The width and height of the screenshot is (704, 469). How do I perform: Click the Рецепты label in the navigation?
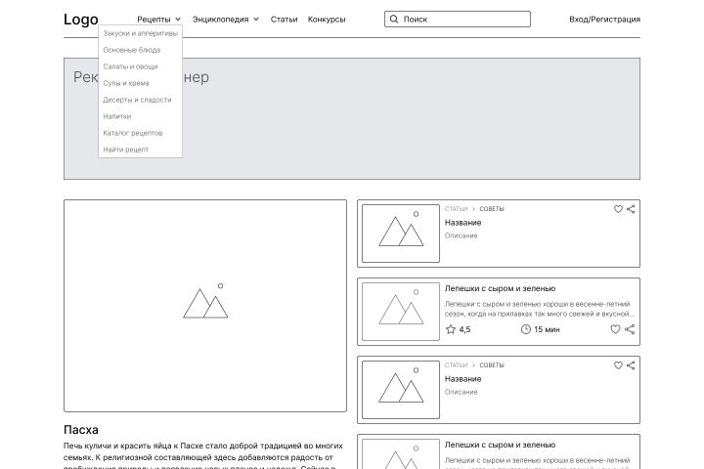[154, 20]
